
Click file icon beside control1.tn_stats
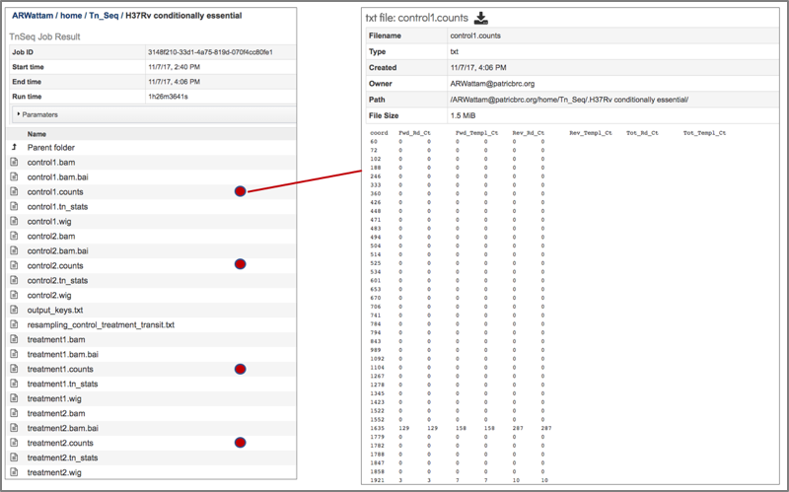(x=14, y=206)
